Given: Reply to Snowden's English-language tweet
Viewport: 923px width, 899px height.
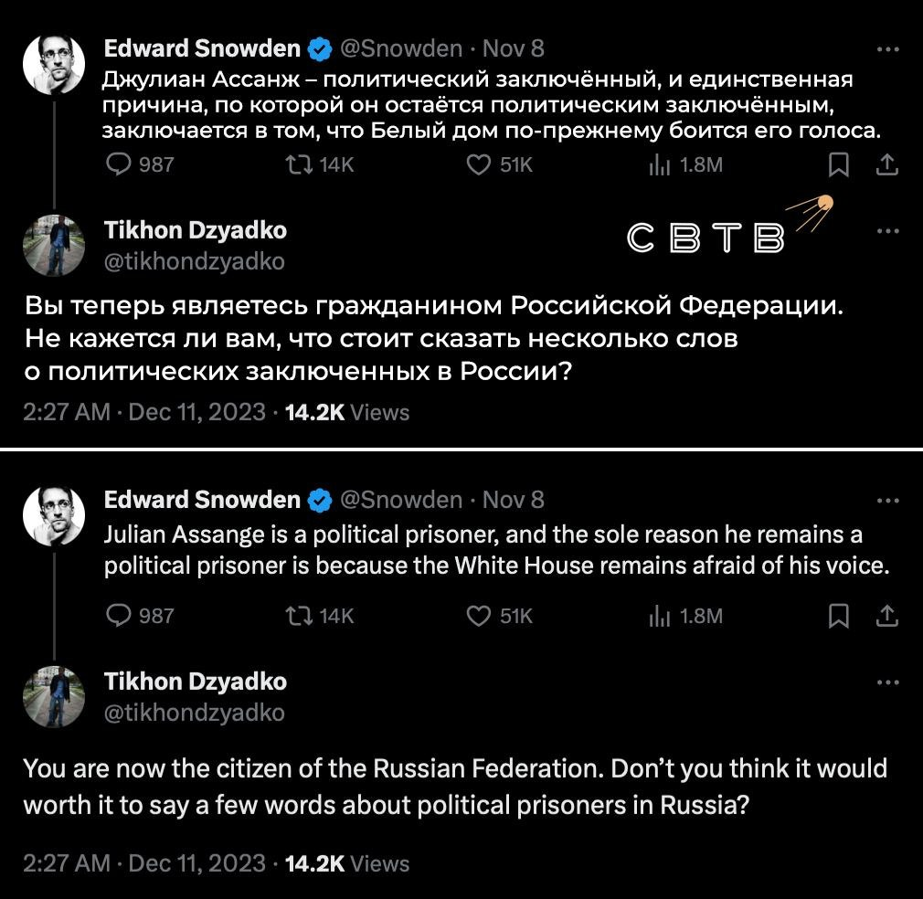Looking at the screenshot, I should [x=120, y=617].
